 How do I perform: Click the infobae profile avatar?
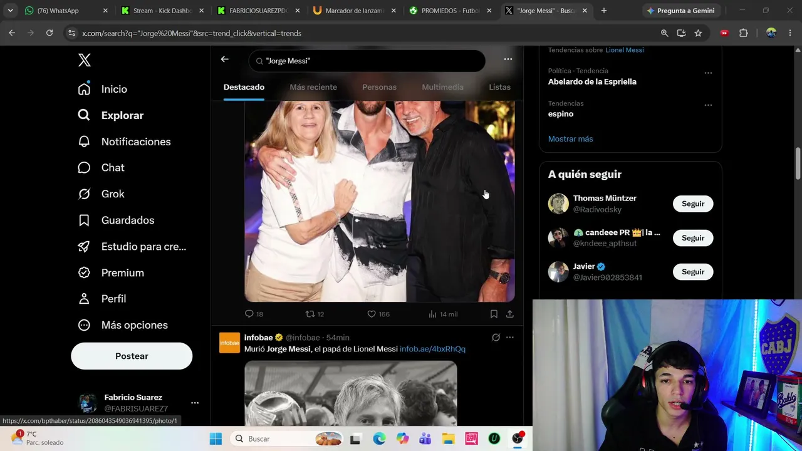pyautogui.click(x=229, y=343)
